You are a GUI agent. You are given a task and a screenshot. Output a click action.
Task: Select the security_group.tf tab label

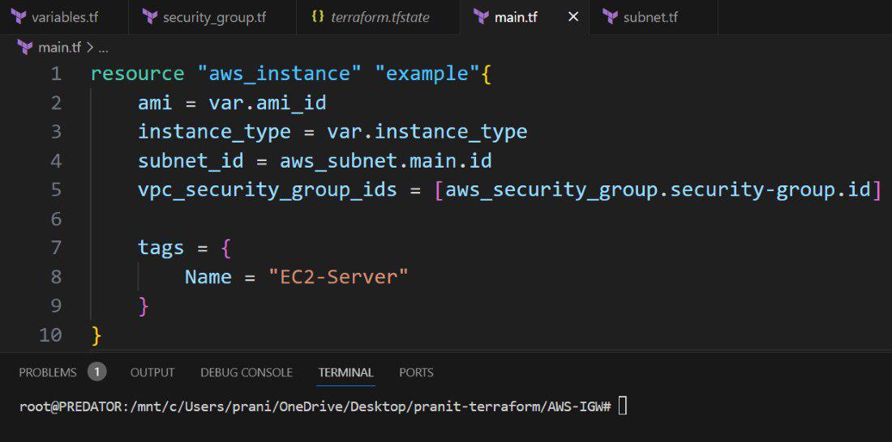click(214, 17)
